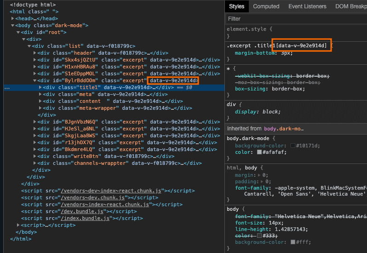Viewport: 367px width, 253px height.
Task: Expand the padding shorthand triangle
Action: click(x=262, y=181)
